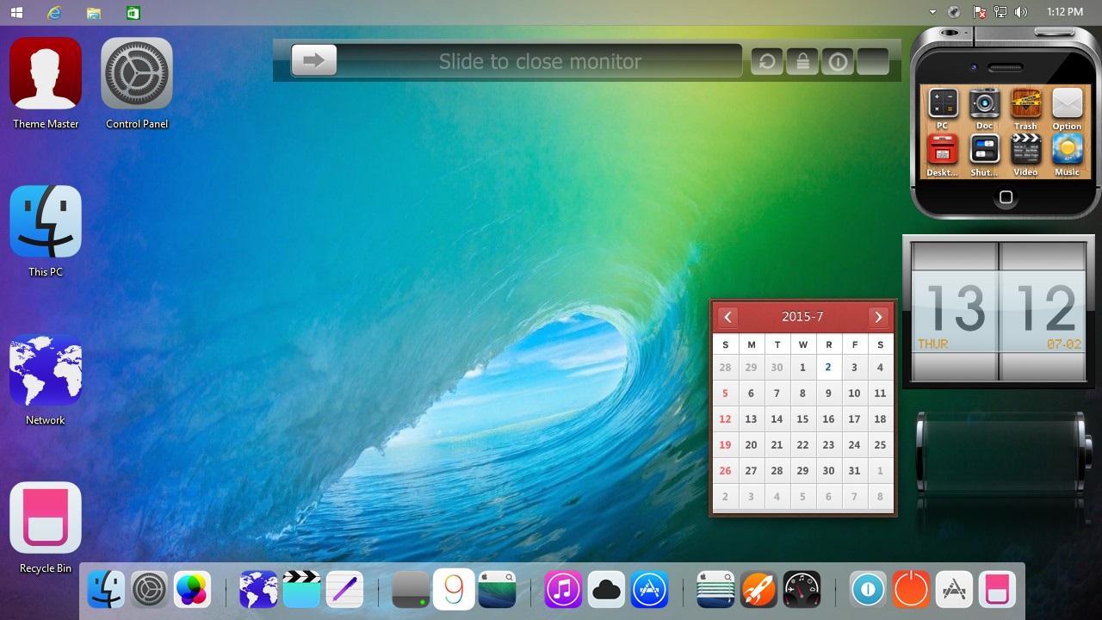This screenshot has width=1102, height=620.
Task: Open the network tray icon
Action: tap(1000, 12)
